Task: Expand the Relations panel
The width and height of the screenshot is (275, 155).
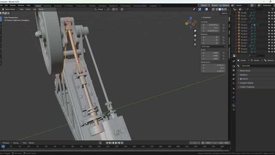Action: click(x=244, y=74)
